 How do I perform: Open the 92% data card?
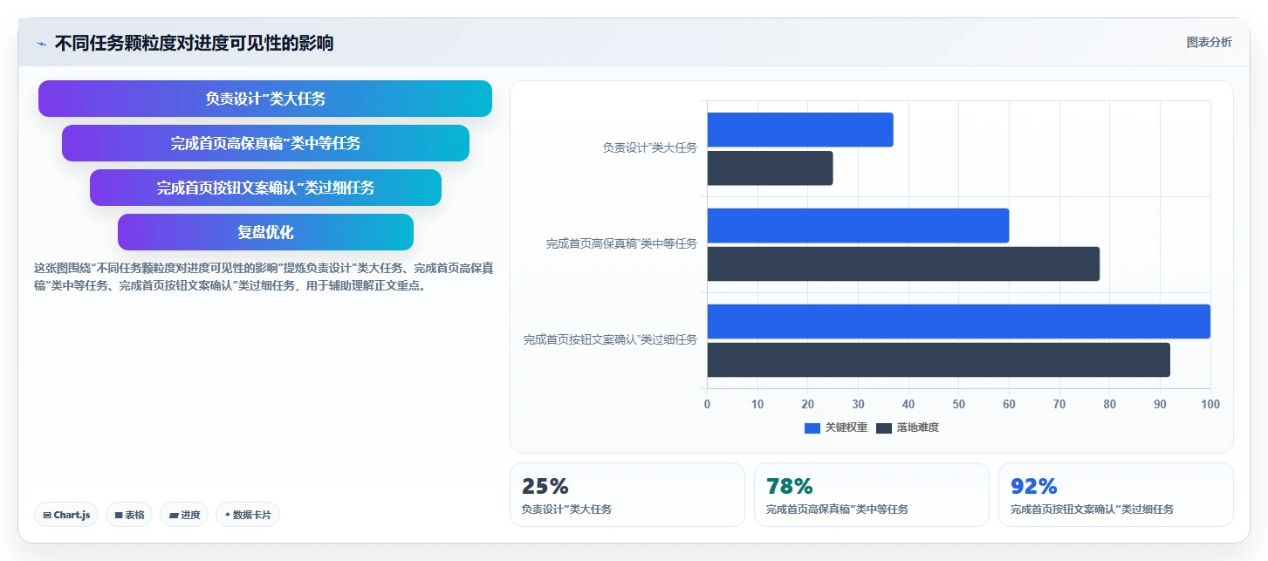[1116, 495]
